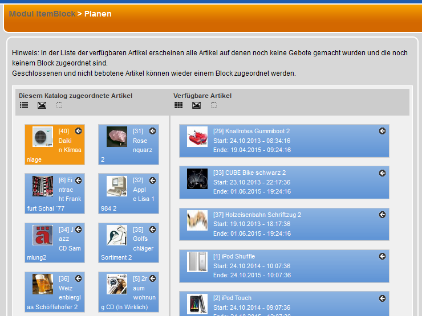This screenshot has height=316, width=422.
Task: Switch assigned articles to list view
Action: point(24,105)
